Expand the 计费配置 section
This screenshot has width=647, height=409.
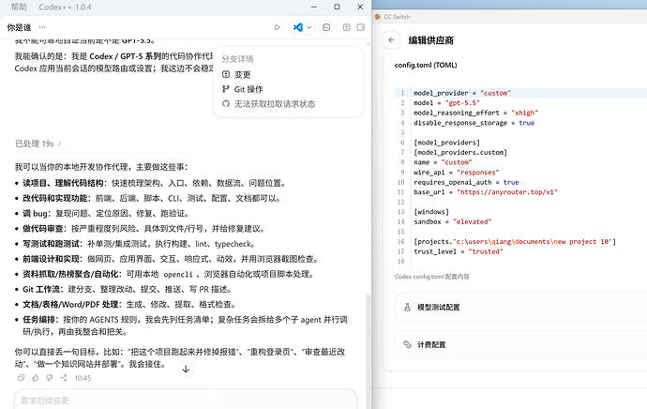pos(520,344)
